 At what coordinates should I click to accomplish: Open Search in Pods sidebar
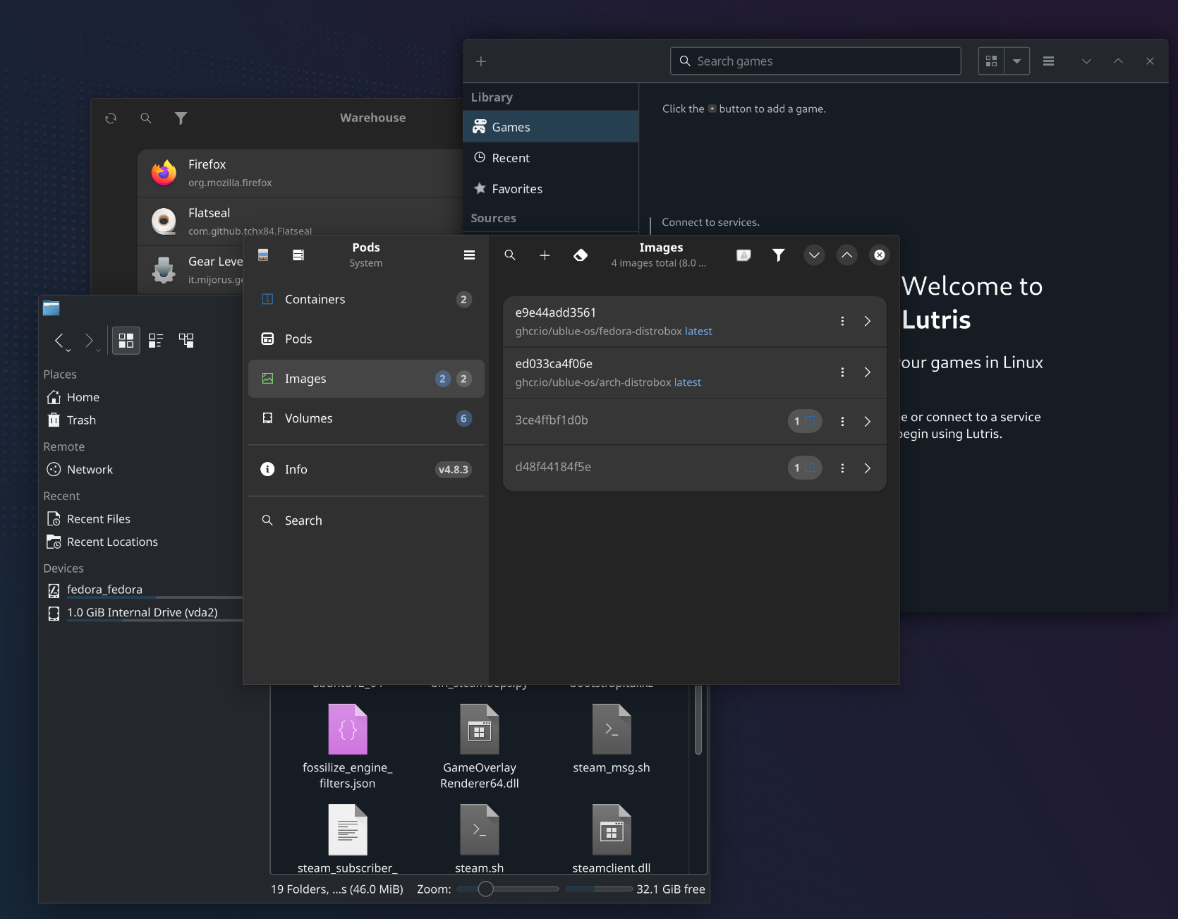[x=366, y=521]
